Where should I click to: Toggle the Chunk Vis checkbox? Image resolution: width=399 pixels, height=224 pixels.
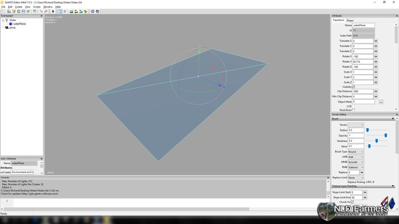tap(352, 202)
